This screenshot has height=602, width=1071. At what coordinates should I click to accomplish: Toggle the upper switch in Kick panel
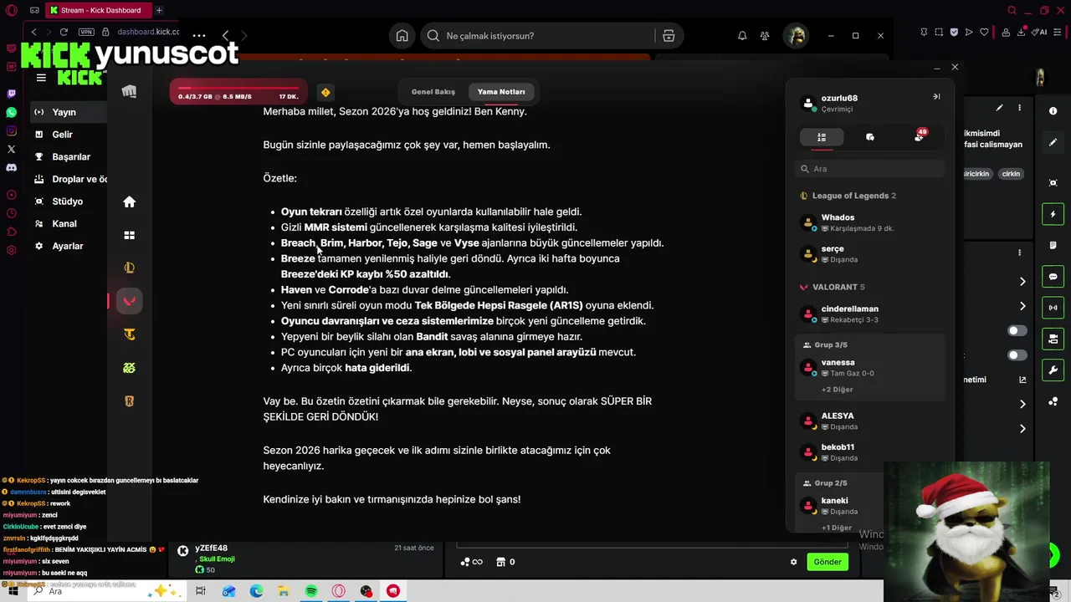(1017, 331)
